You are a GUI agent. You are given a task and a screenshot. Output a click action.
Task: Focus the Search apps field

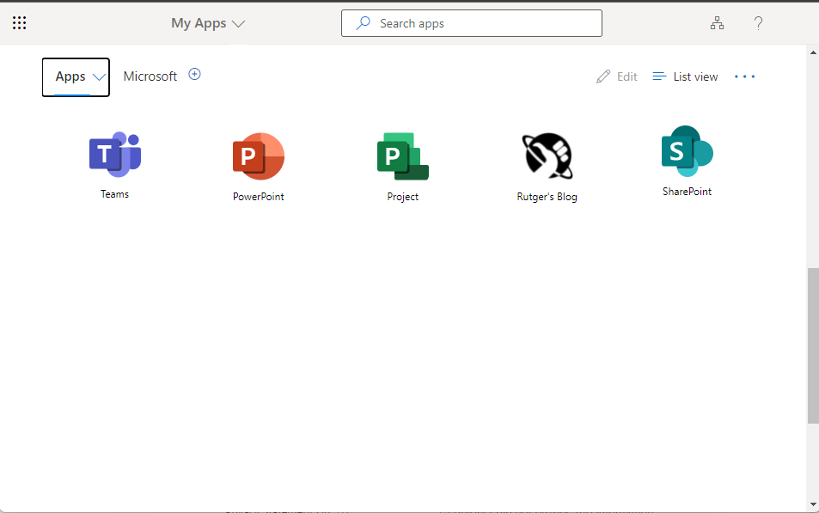(x=472, y=23)
